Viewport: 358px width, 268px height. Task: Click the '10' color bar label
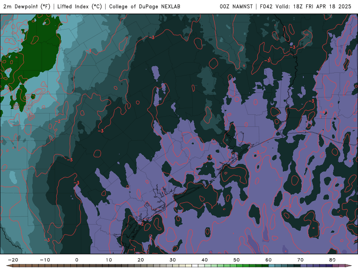109,260
